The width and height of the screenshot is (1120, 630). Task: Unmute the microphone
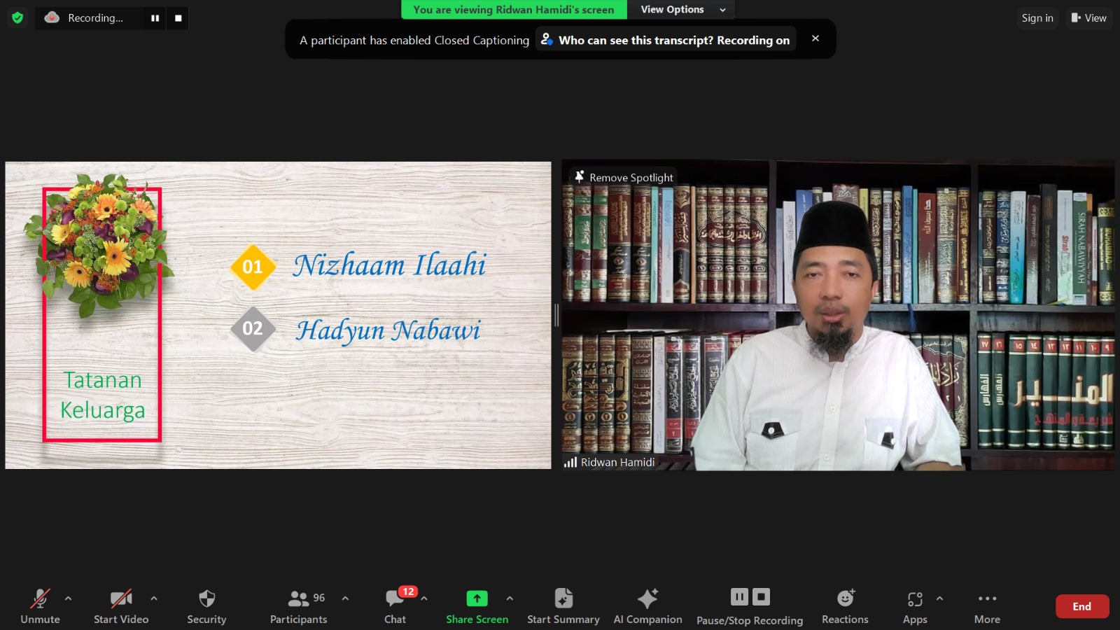pyautogui.click(x=40, y=606)
